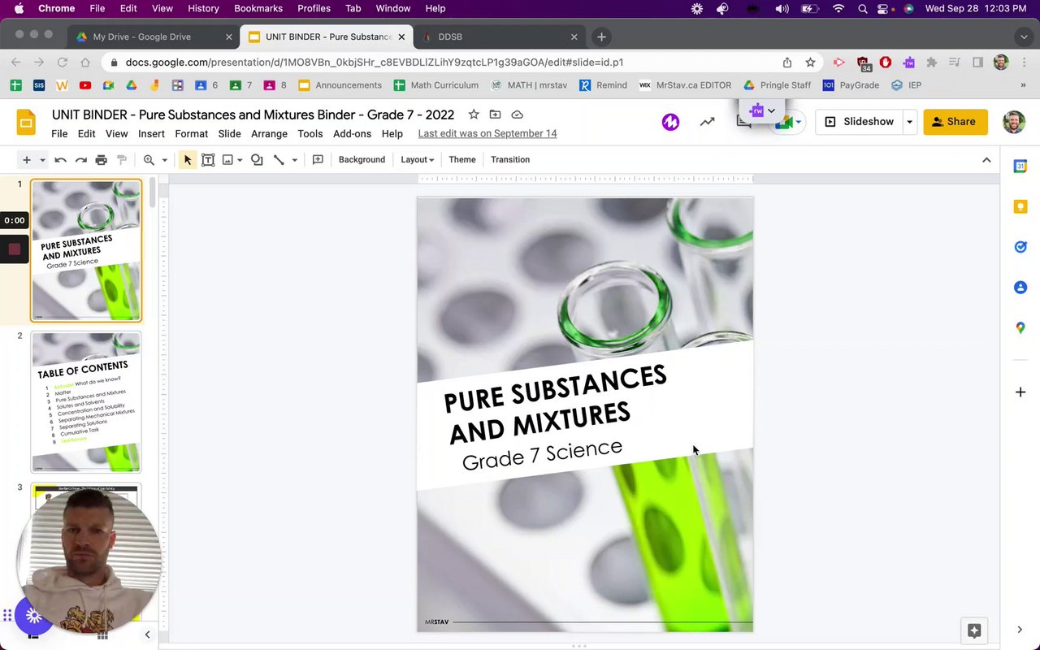Star the presentation next to the title
Image resolution: width=1040 pixels, height=650 pixels.
(474, 115)
